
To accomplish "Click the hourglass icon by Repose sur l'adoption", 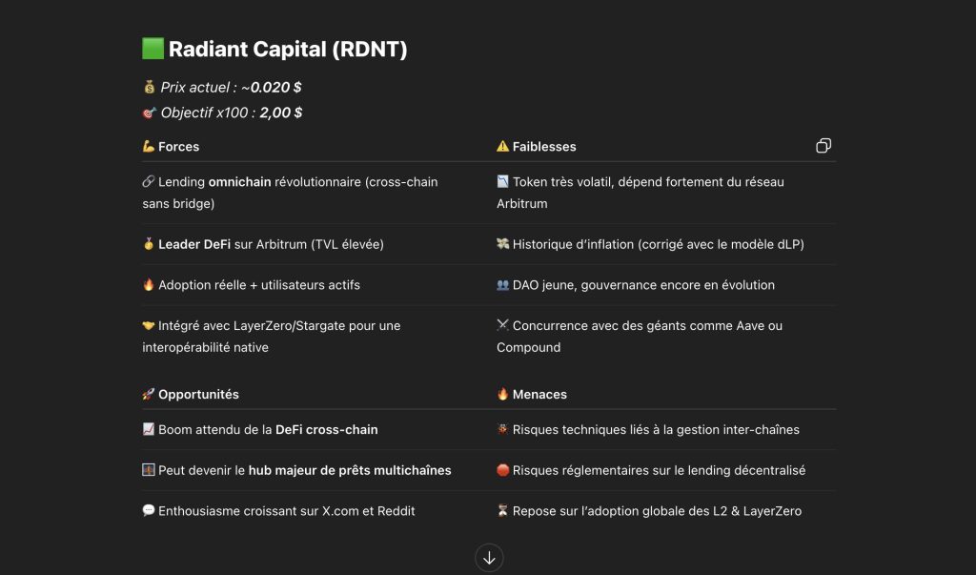I will coord(502,511).
